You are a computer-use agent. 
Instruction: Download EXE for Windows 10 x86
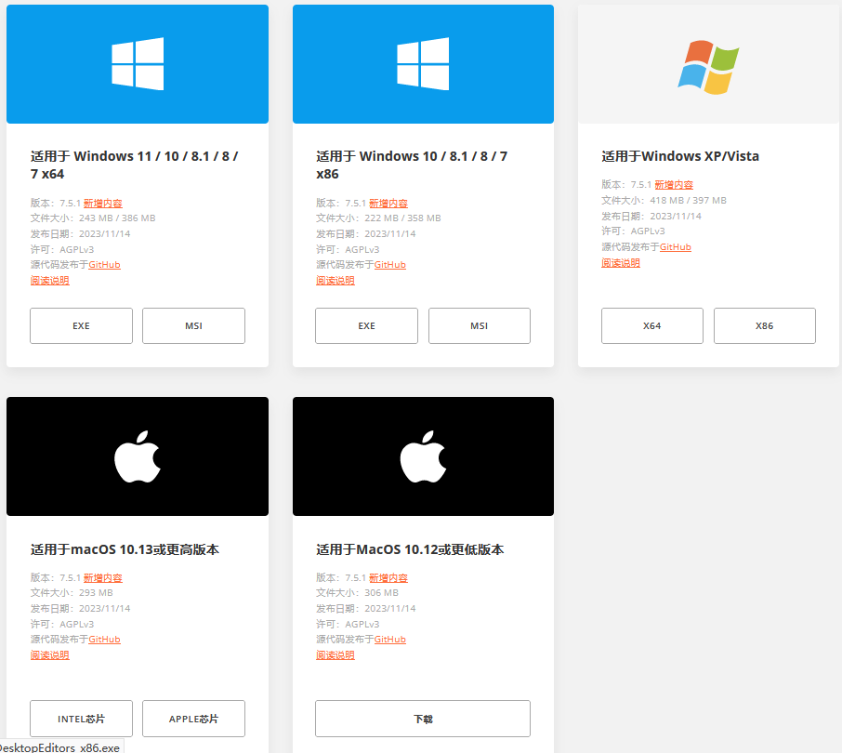(367, 326)
